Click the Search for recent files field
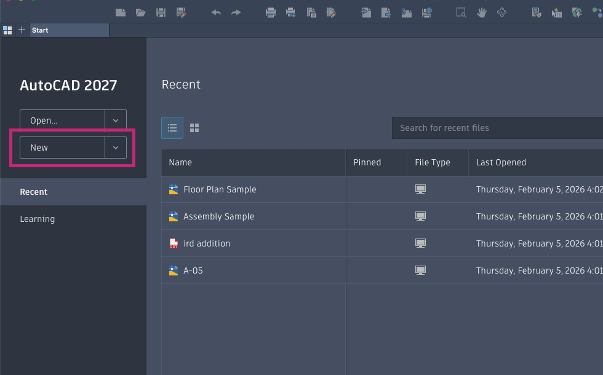Image resolution: width=603 pixels, height=375 pixels. tap(497, 128)
